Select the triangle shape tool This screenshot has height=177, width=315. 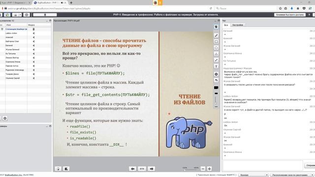tap(216, 54)
